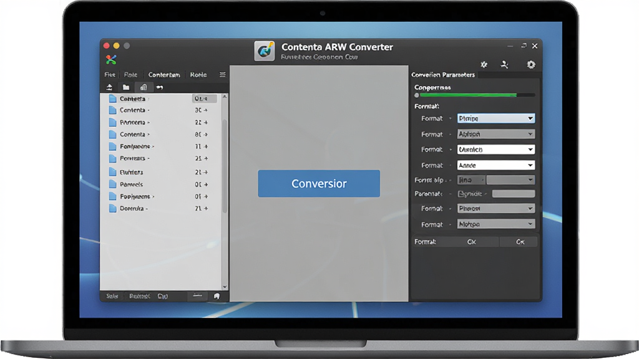Open the Mofpa format dropdown
This screenshot has width=639, height=359.
point(496,224)
